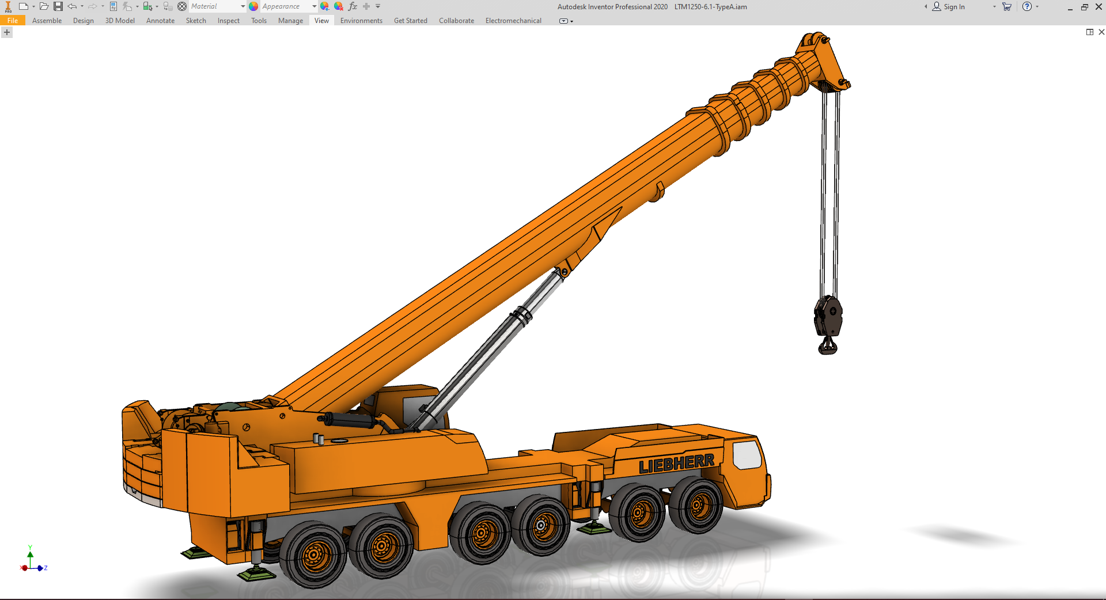Click the New file icon
This screenshot has height=600, width=1106.
pyautogui.click(x=23, y=6)
